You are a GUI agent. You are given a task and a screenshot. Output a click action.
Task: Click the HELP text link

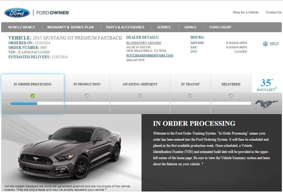tap(274, 44)
